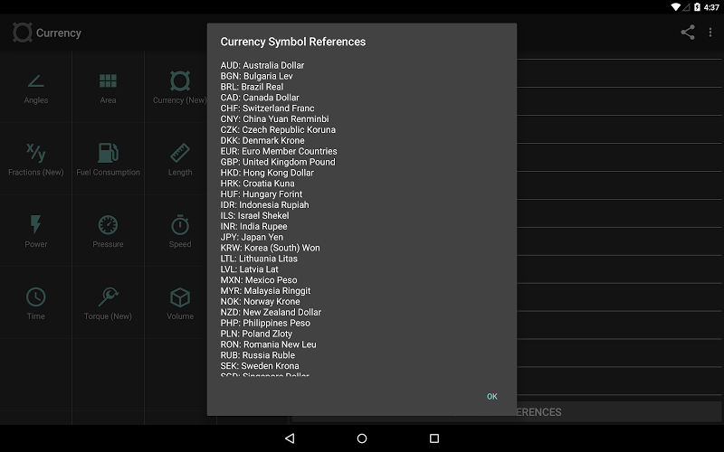Select the EUR: Euro Member Countries line
The width and height of the screenshot is (724, 452).
[x=279, y=151]
